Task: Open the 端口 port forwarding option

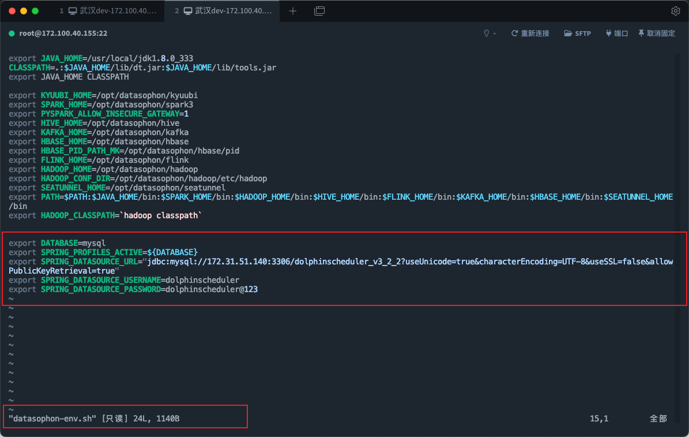Action: point(616,33)
